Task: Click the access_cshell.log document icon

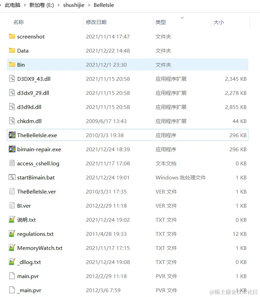Action: coord(12,163)
